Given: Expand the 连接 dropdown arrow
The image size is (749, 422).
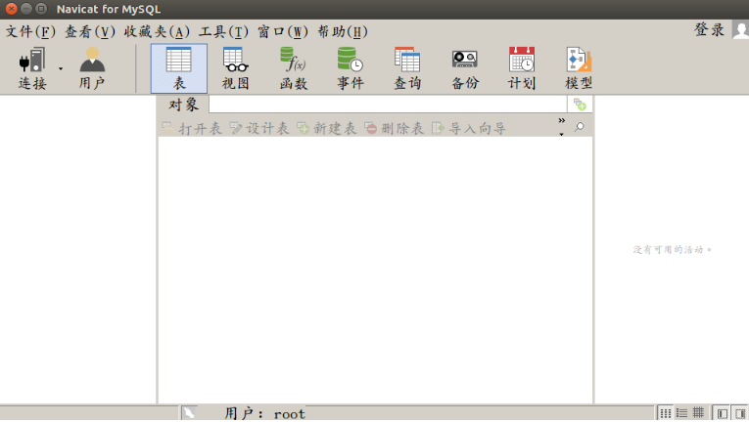Looking at the screenshot, I should click(61, 69).
